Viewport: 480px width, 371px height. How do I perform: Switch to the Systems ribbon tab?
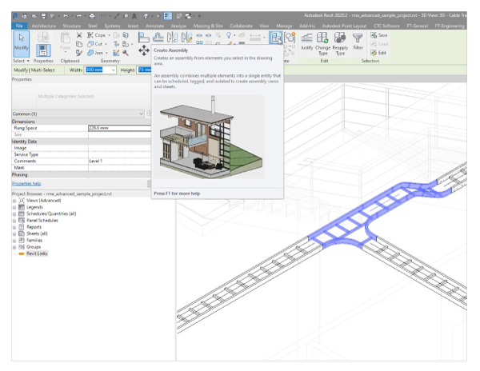coord(112,26)
